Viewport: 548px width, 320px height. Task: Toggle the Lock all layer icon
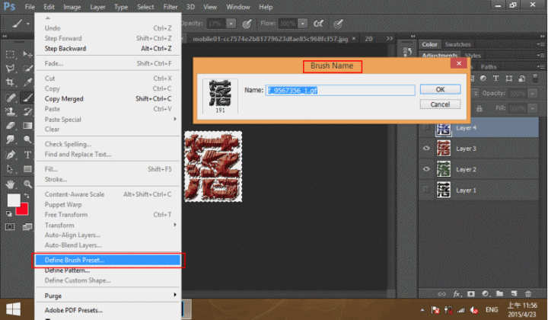(x=479, y=109)
